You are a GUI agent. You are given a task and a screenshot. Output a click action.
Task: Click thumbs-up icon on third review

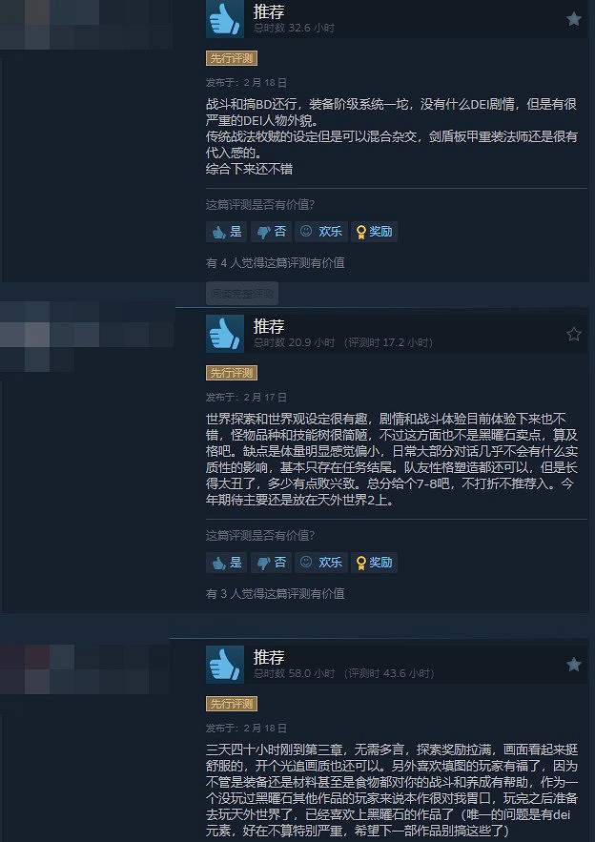point(225,665)
